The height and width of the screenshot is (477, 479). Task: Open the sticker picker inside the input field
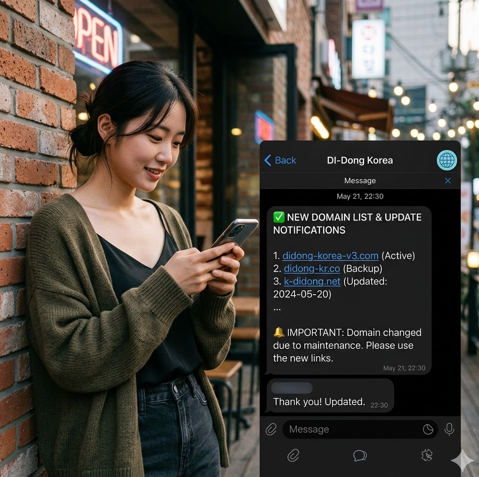coord(428,429)
